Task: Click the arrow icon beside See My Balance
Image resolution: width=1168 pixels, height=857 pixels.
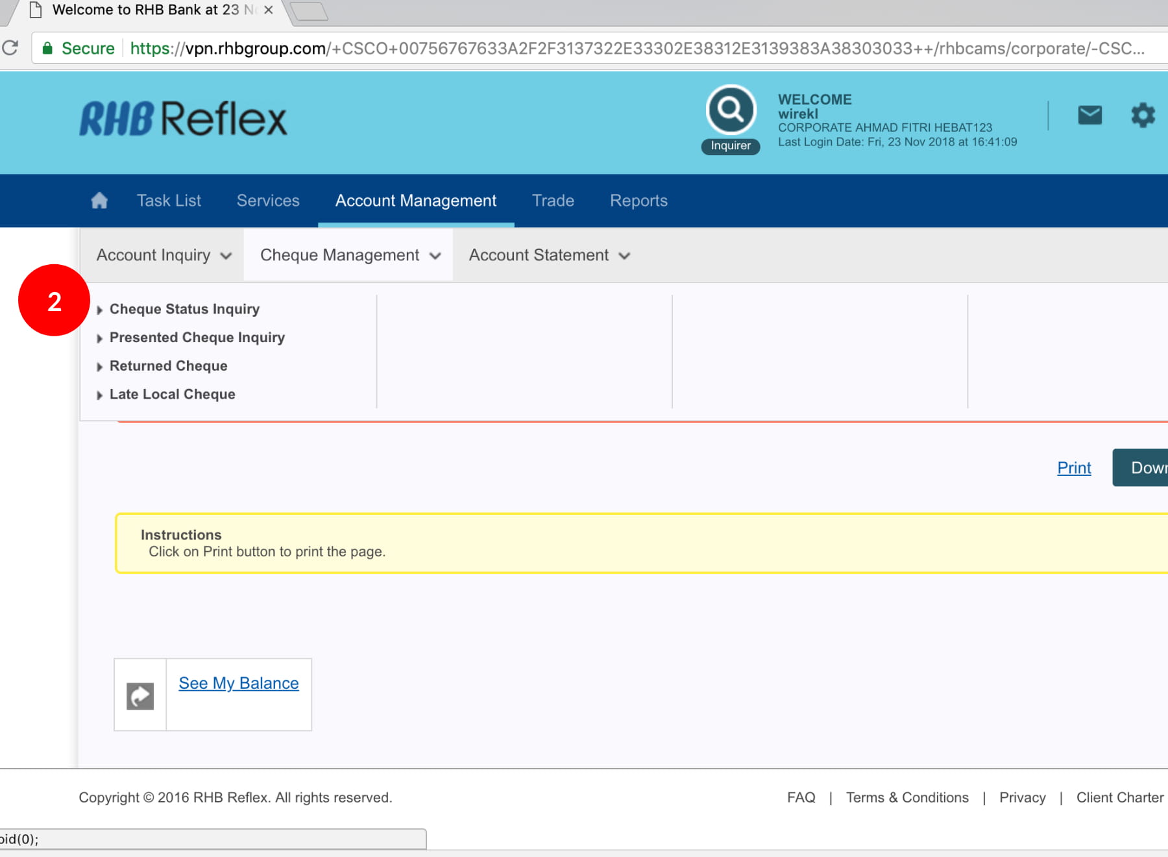Action: [x=140, y=696]
